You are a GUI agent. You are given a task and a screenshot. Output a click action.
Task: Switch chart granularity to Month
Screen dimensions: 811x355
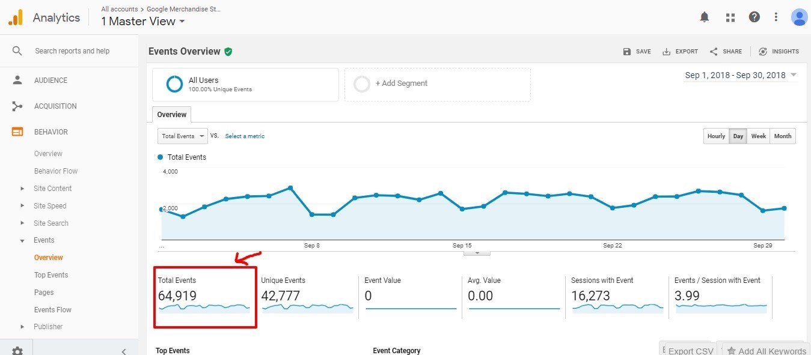[782, 136]
